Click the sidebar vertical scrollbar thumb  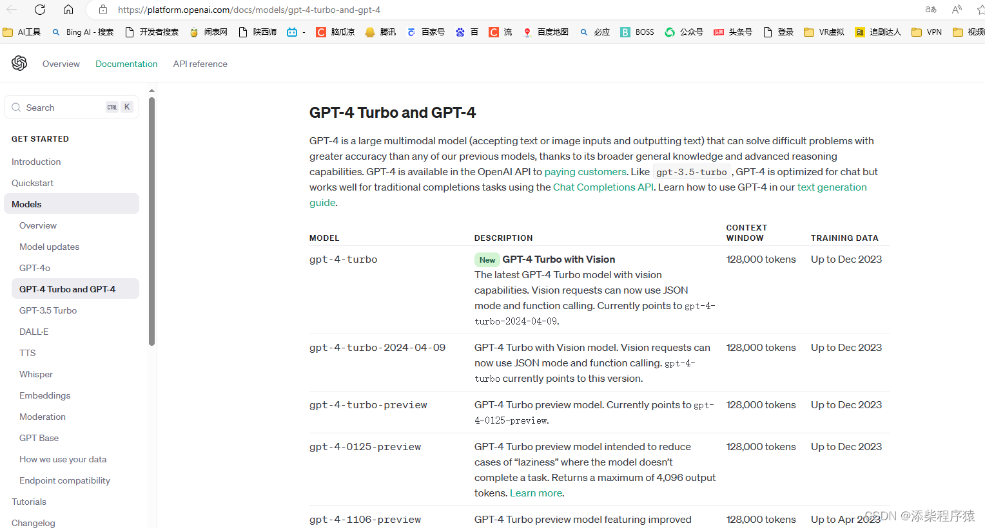[x=151, y=221]
